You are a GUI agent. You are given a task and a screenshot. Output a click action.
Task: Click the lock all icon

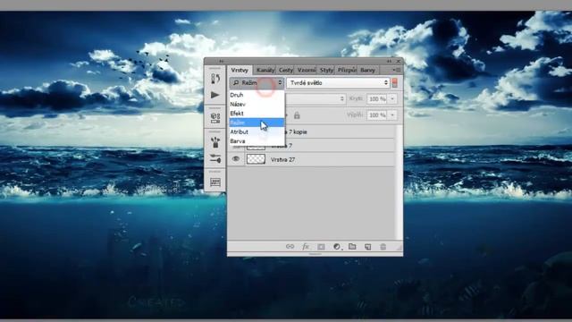(x=297, y=115)
